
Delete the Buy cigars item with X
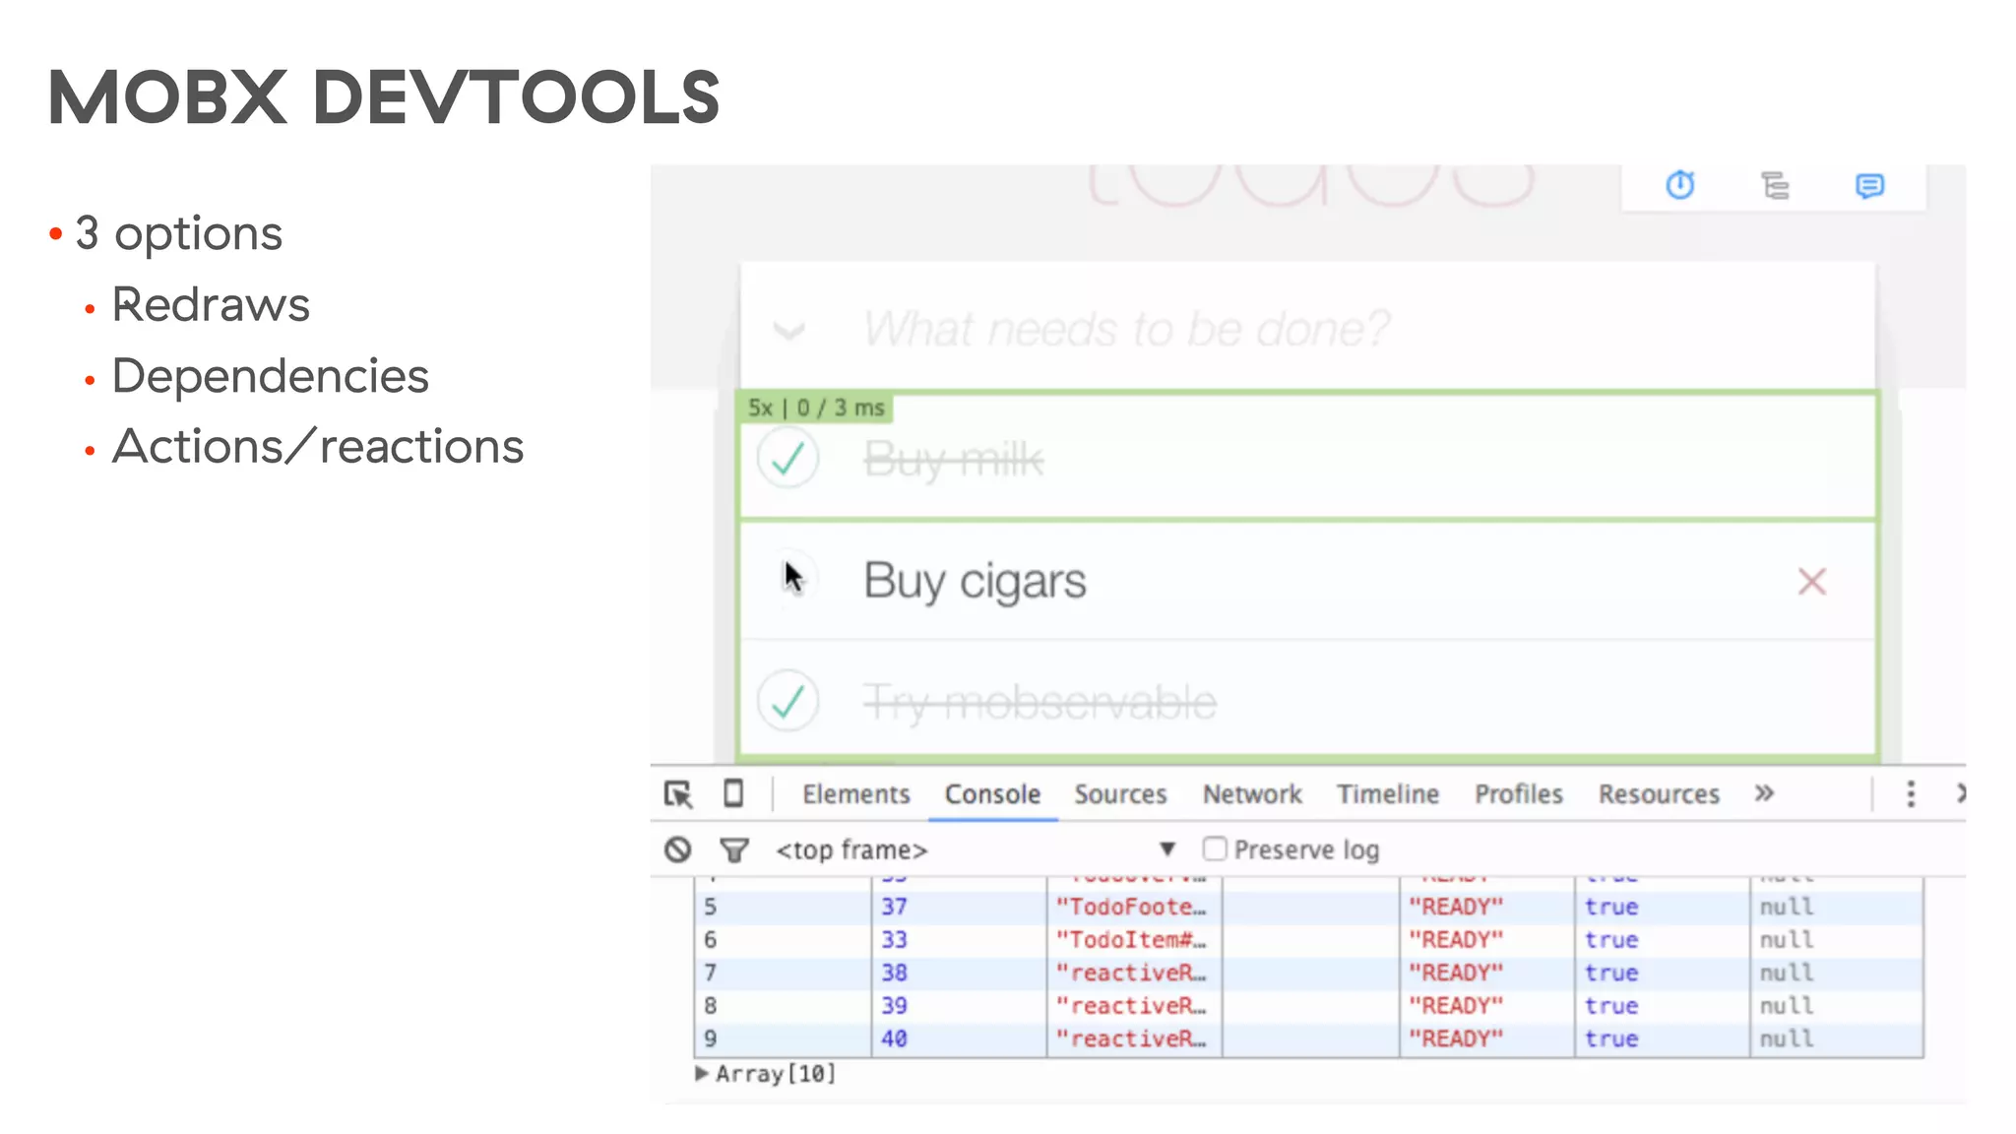1811,582
